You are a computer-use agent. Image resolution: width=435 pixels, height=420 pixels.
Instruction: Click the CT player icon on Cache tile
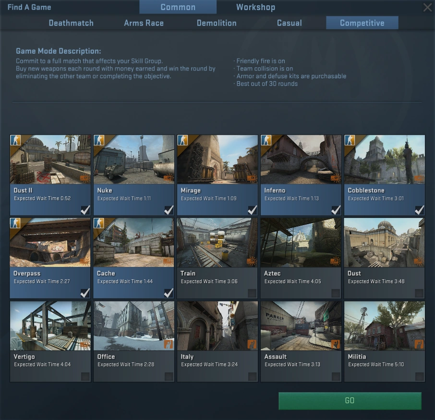[x=99, y=223]
